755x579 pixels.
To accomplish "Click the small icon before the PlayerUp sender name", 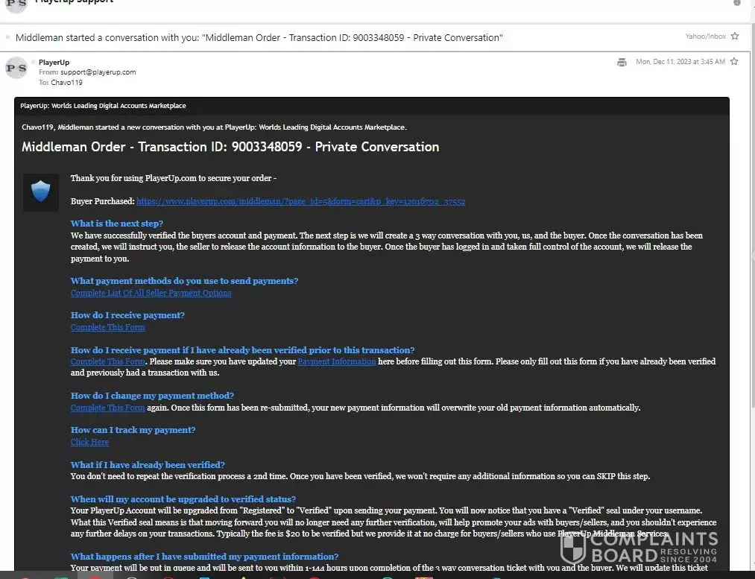I will click(34, 63).
